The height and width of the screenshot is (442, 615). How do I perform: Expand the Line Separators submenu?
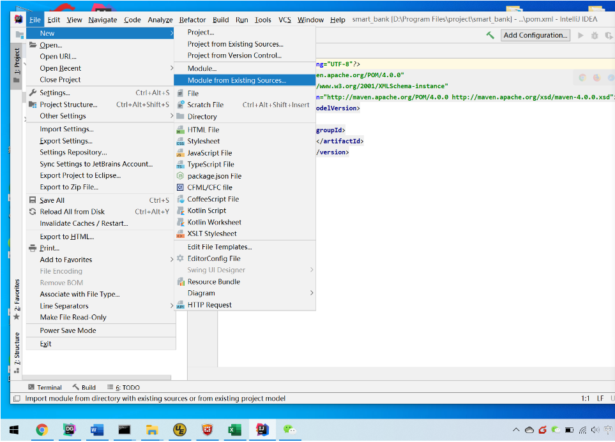pos(101,306)
